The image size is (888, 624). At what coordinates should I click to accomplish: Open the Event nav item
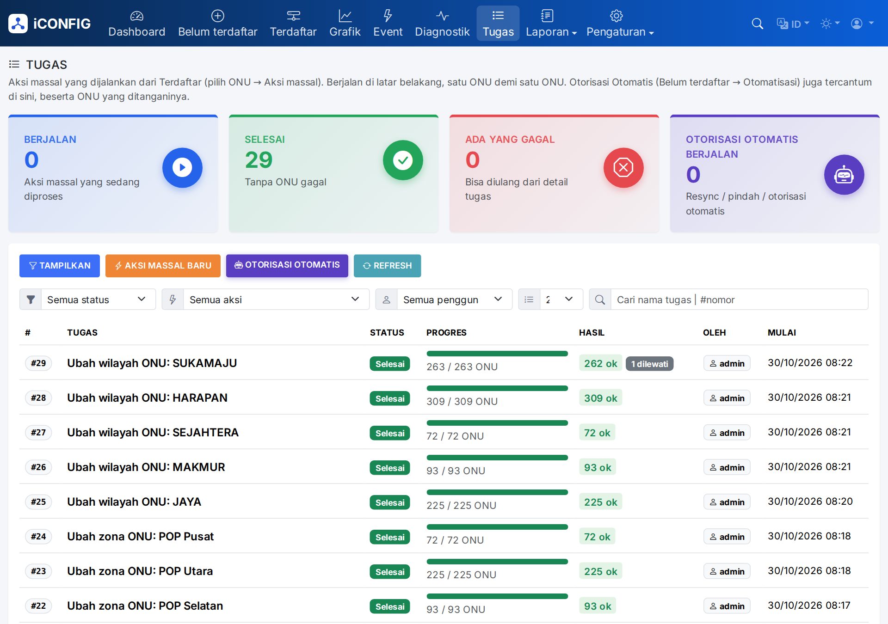click(388, 24)
